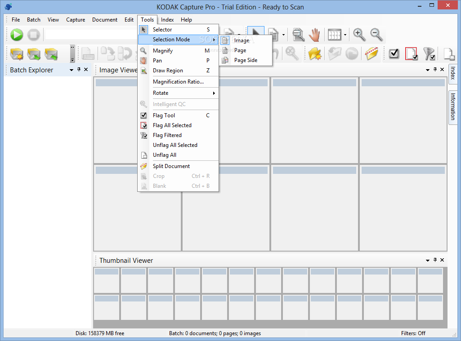
Task: Open the Capture menu
Action: (x=76, y=20)
